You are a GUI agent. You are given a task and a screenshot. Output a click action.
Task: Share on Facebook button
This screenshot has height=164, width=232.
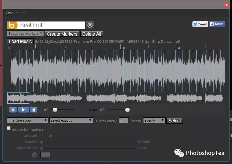217,24
